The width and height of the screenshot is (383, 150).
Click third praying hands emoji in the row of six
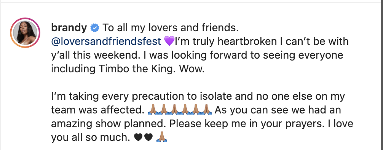click(174, 110)
